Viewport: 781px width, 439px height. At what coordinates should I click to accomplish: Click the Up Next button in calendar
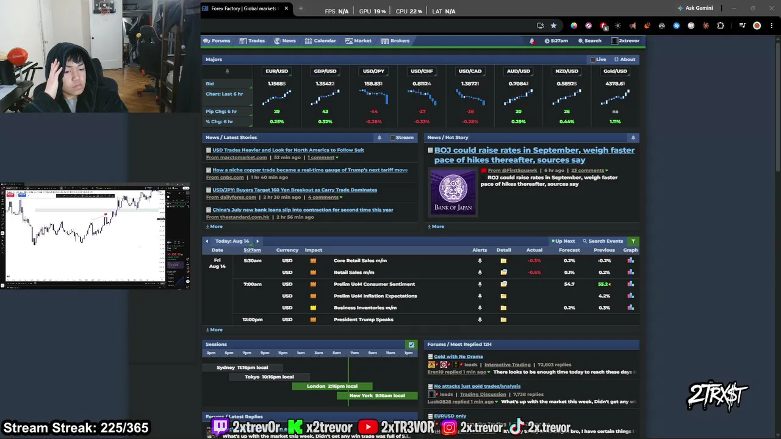click(563, 241)
